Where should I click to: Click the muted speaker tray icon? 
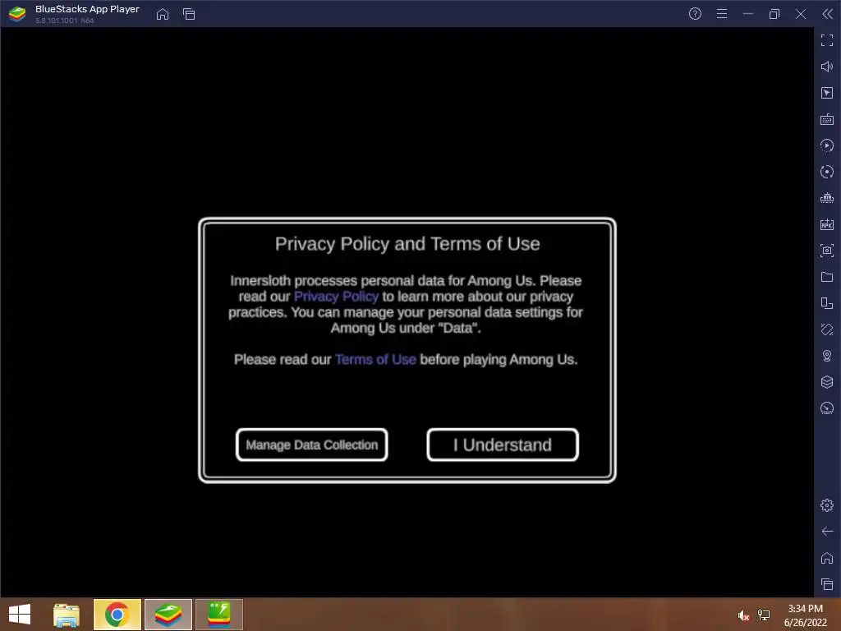tap(743, 615)
